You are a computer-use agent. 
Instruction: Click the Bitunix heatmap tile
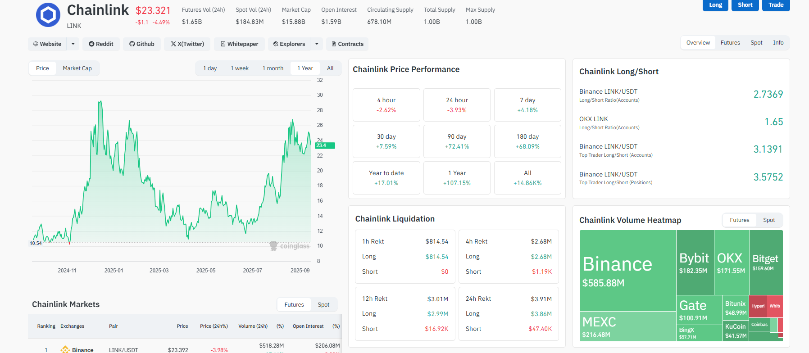[x=736, y=308]
